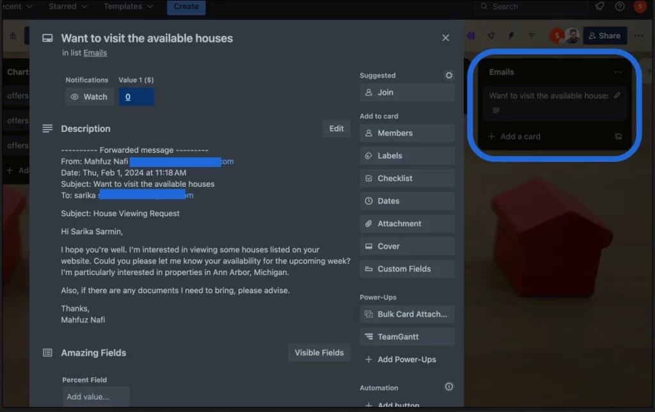655x412 pixels.
Task: Click the Amazing Fields section icon
Action: point(47,353)
